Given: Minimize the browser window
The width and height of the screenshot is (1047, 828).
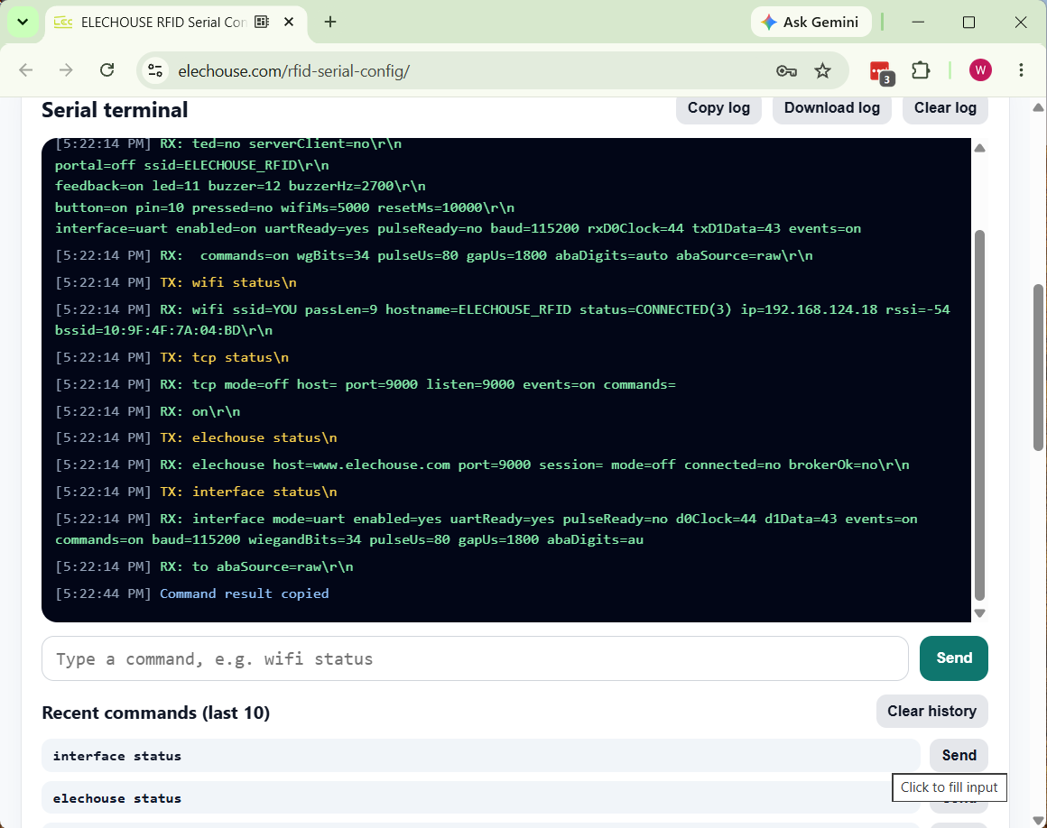Looking at the screenshot, I should (x=918, y=22).
